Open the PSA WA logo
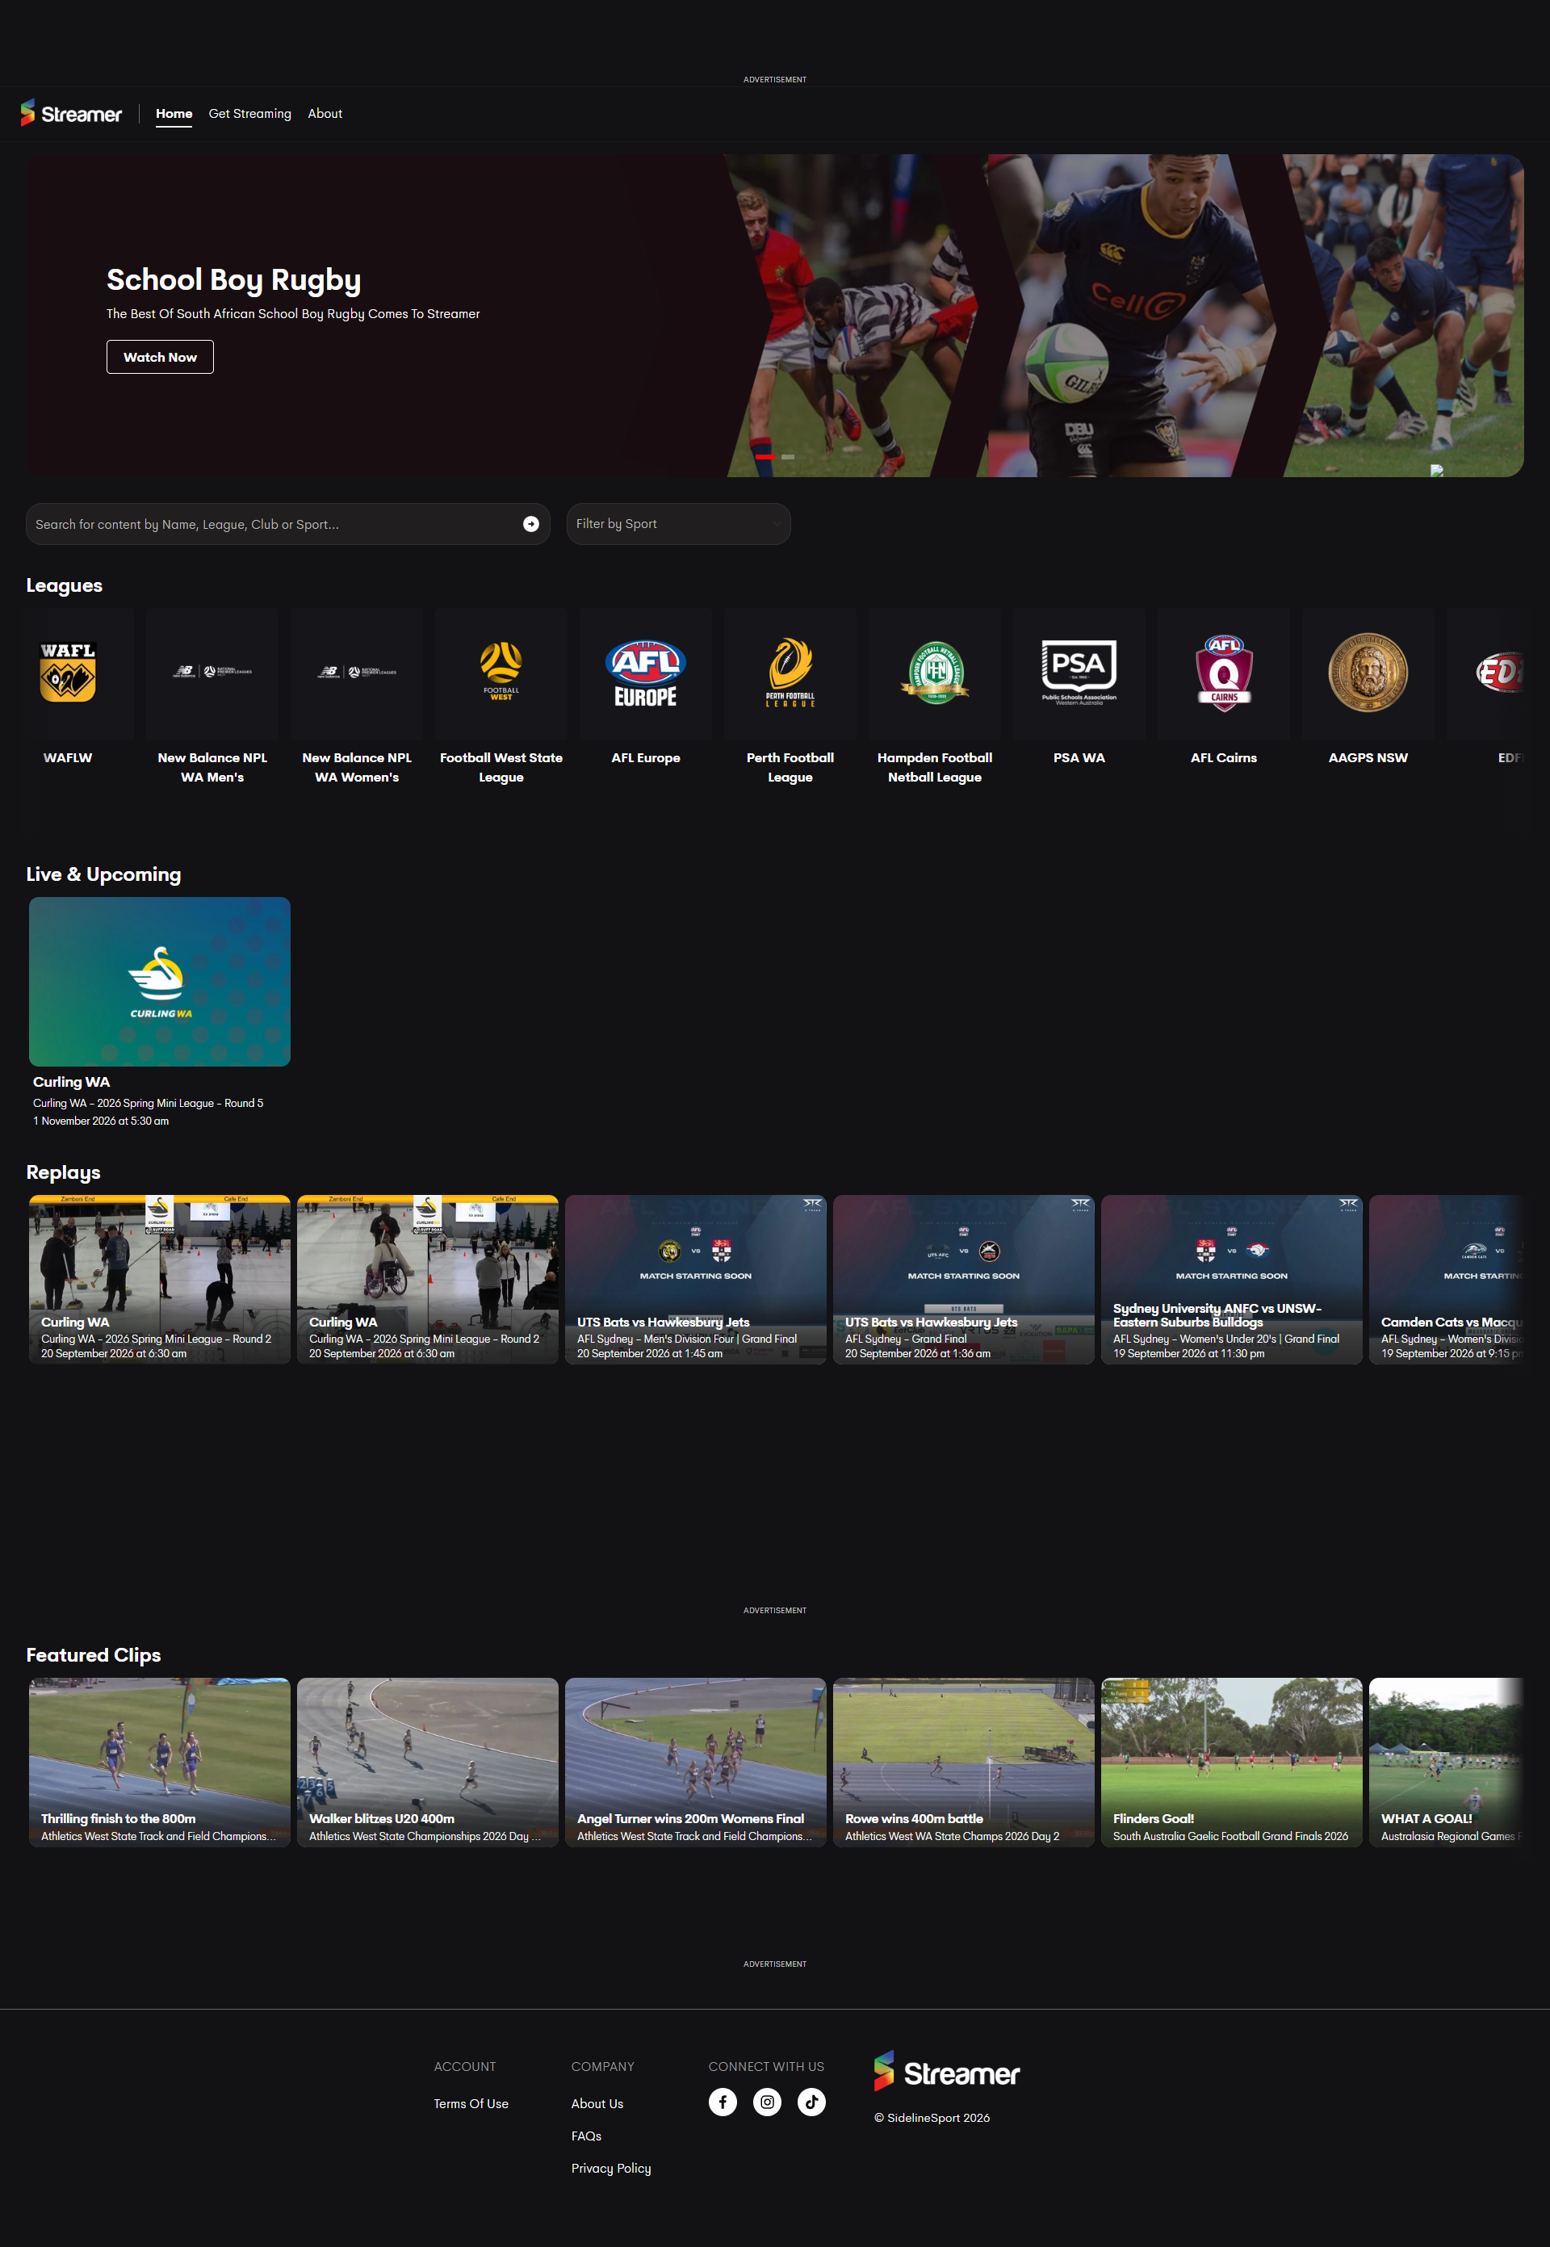Image resolution: width=1550 pixels, height=2247 pixels. click(x=1079, y=672)
